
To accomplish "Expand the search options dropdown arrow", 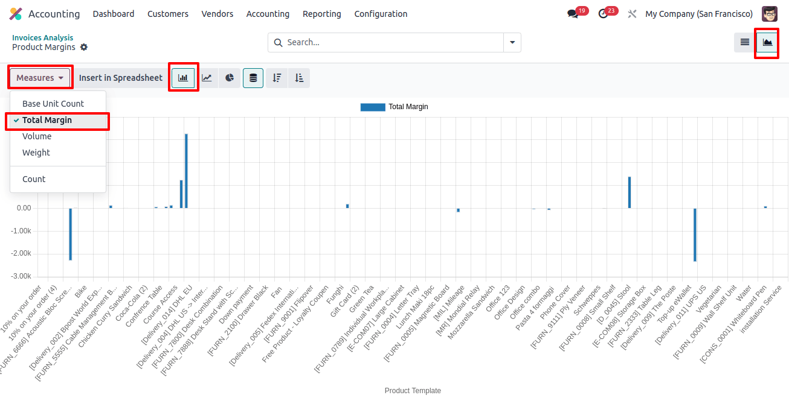I will 512,42.
